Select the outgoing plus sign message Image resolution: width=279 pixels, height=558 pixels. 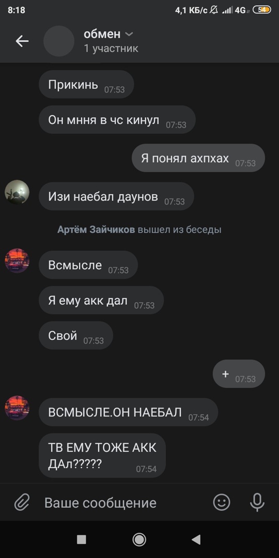[x=239, y=374]
